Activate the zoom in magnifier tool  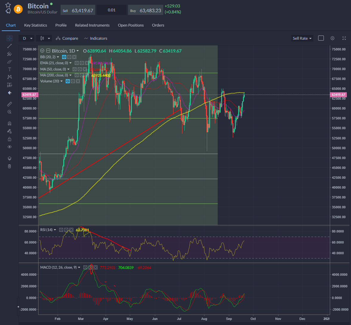(10, 112)
